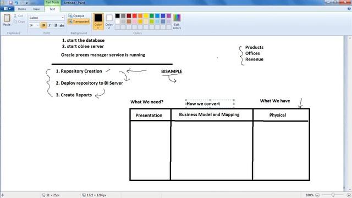Image resolution: width=352 pixels, height=198 pixels.
Task: Click the zoom in plus button
Action: 349,195
